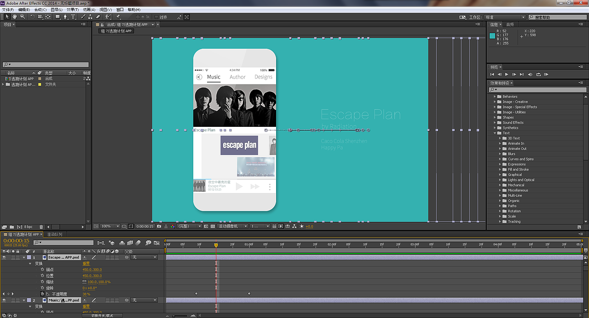Click the Graph Editor icon in timeline
The width and height of the screenshot is (589, 318).
[157, 243]
